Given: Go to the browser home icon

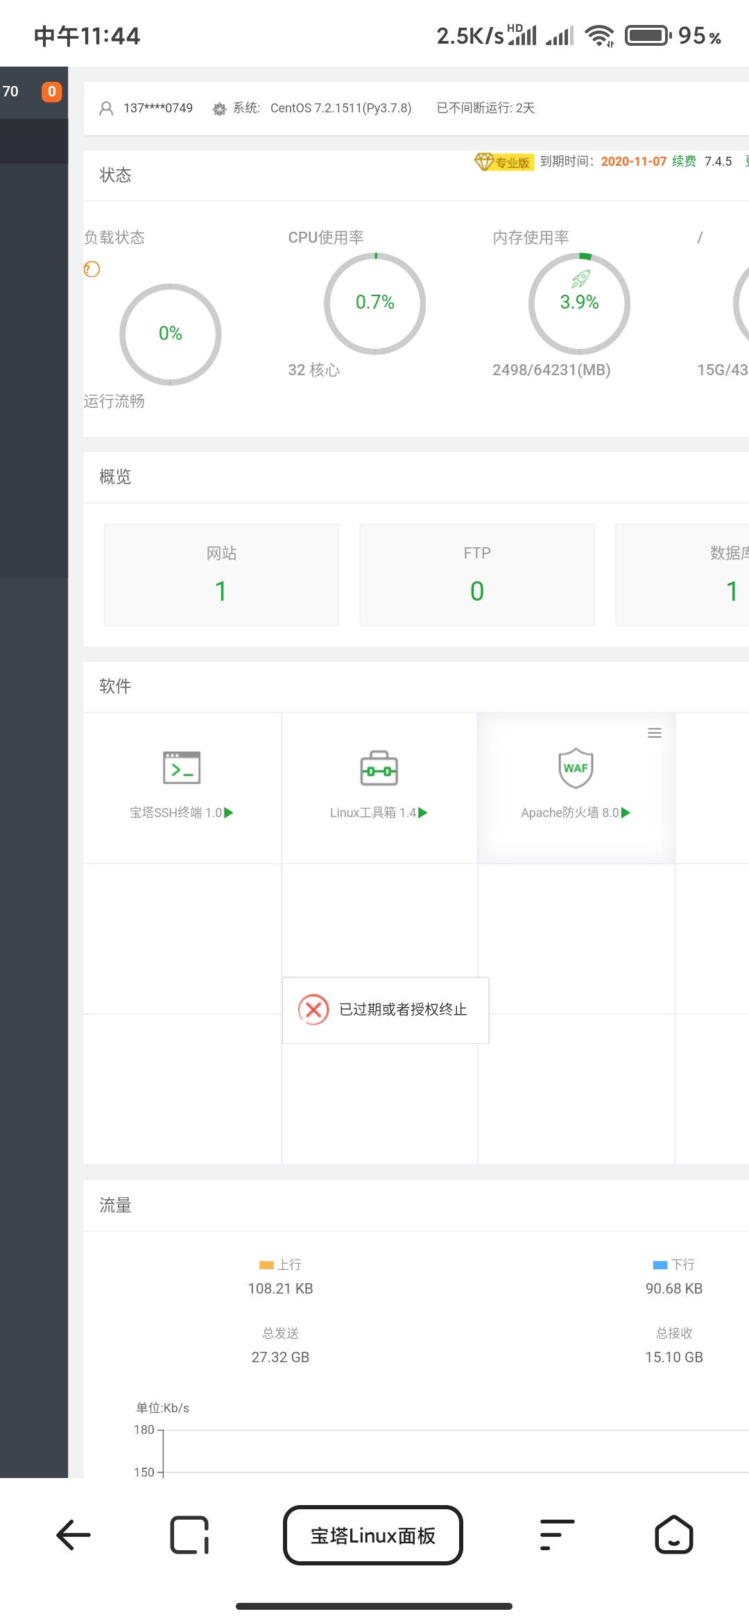Looking at the screenshot, I should (x=673, y=1535).
